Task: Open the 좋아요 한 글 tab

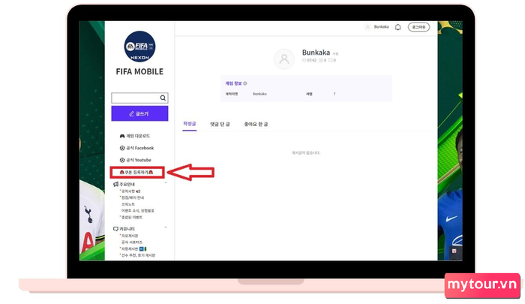Action: pyautogui.click(x=256, y=125)
